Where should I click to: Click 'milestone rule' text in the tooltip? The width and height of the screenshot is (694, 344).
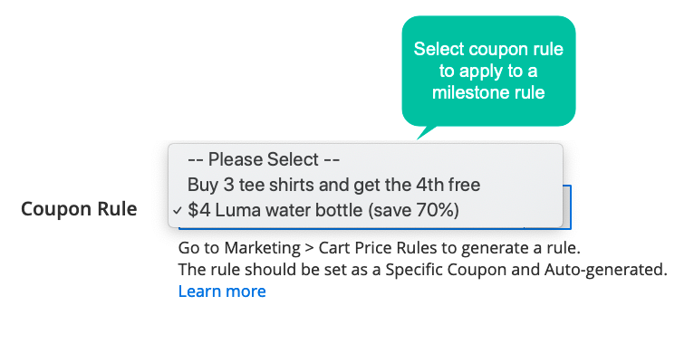click(x=488, y=93)
